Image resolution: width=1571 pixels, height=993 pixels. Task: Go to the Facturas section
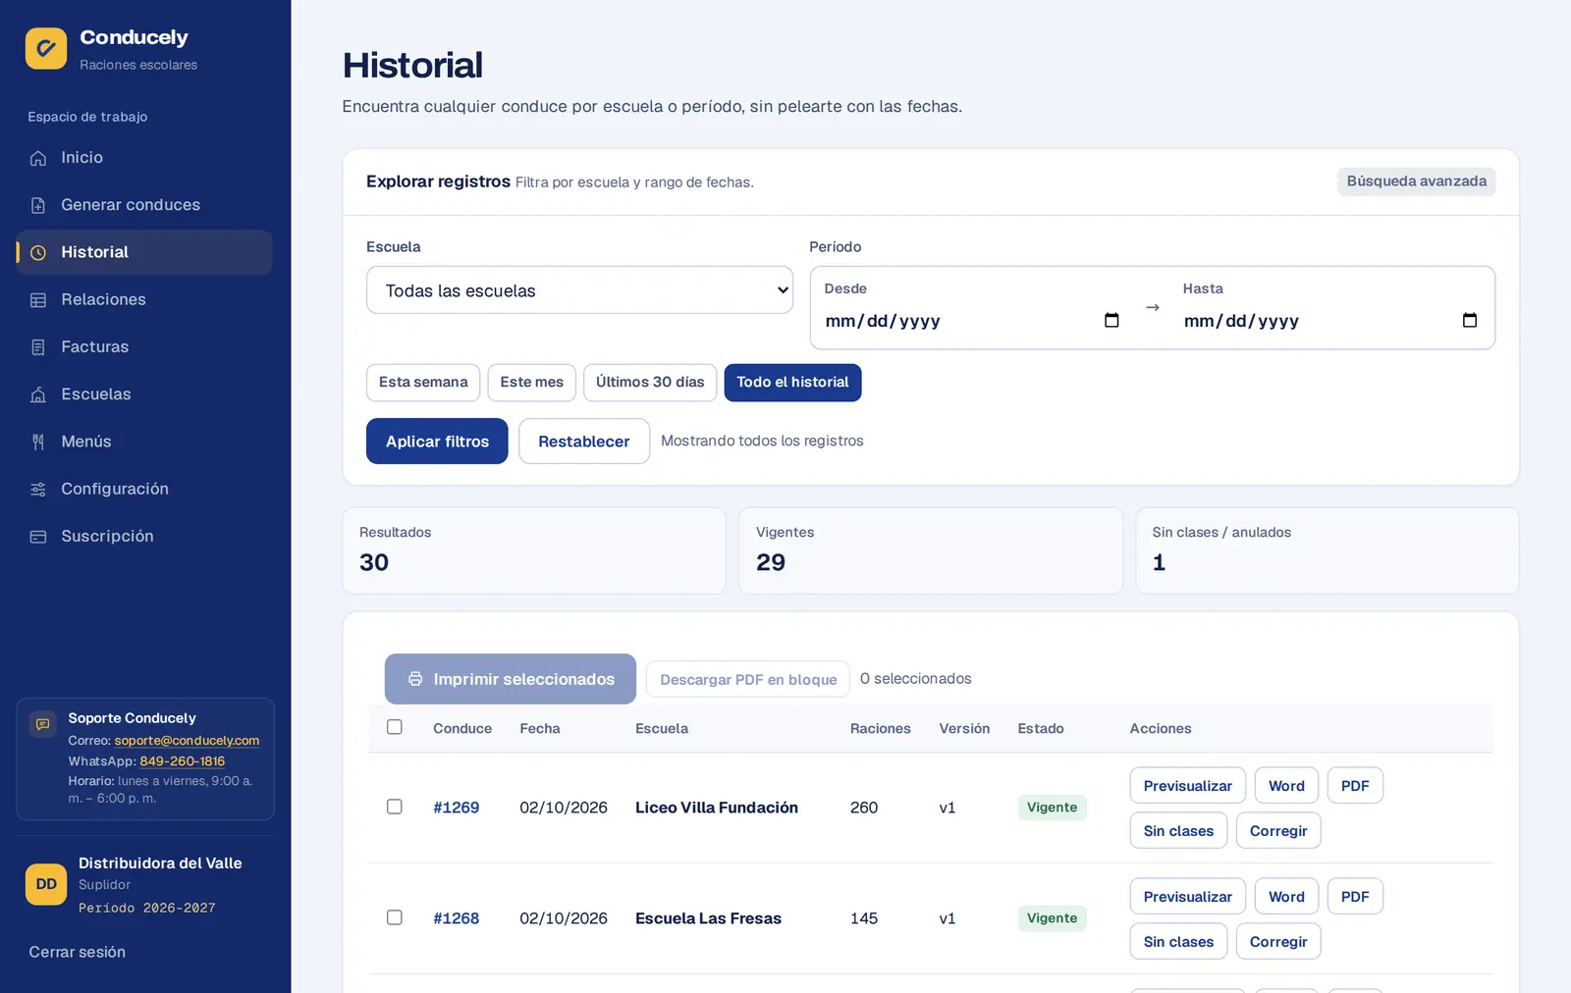click(144, 346)
